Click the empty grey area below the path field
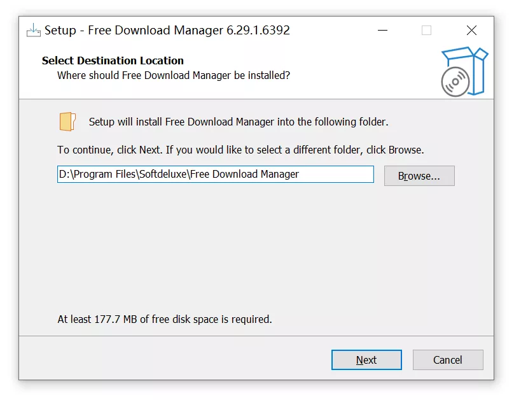514x400 pixels. (254, 248)
